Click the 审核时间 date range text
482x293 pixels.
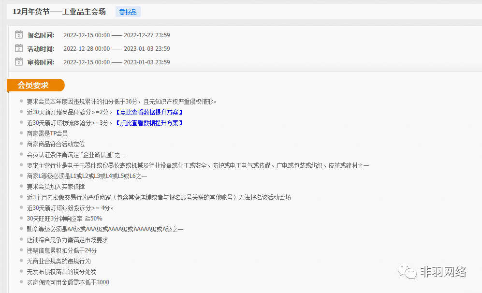117,62
